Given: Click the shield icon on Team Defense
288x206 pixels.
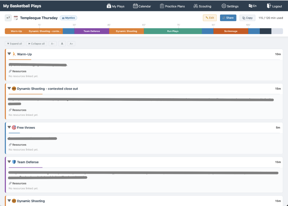Looking at the screenshot, I should click(14, 162).
